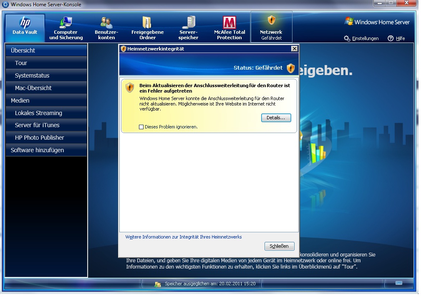Click the Heimnetzwerkintegrität title bar shield icon

[x=124, y=49]
